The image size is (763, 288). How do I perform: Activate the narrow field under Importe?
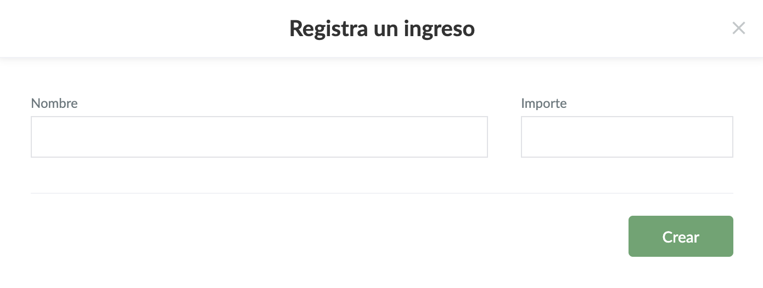[627, 137]
